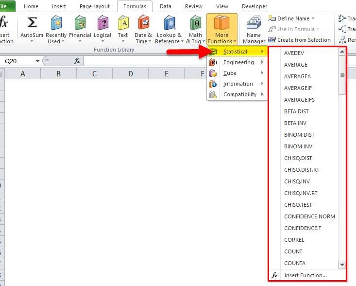
Task: Switch to the Insert tab
Action: click(59, 6)
